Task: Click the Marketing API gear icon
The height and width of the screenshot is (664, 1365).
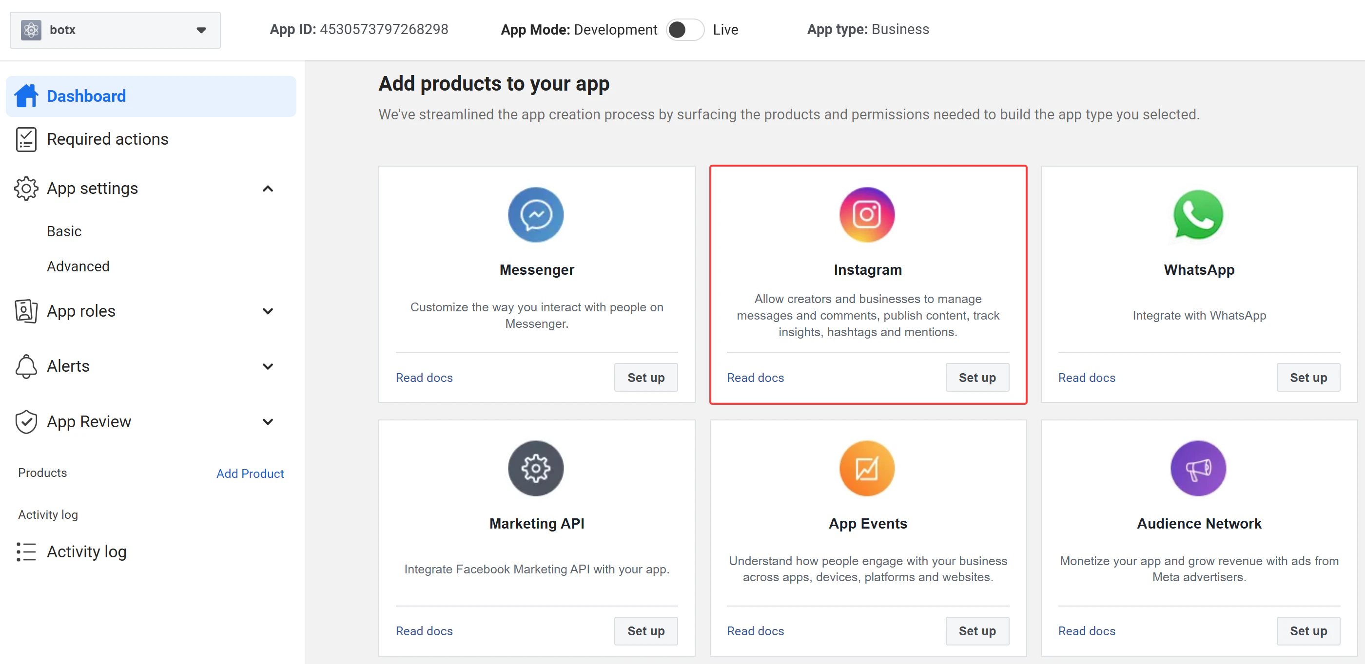Action: point(536,468)
